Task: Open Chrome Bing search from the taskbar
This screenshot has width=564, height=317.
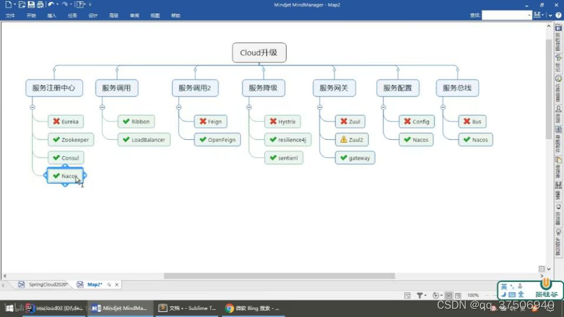Action: [253, 308]
